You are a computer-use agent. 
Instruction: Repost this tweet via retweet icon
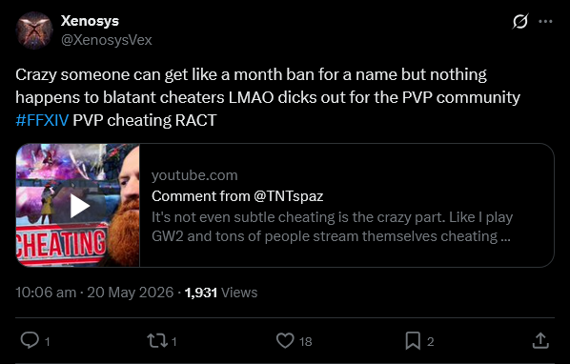pyautogui.click(x=157, y=341)
